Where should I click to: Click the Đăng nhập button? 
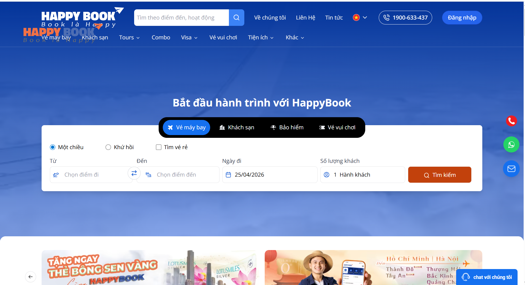[x=462, y=17]
